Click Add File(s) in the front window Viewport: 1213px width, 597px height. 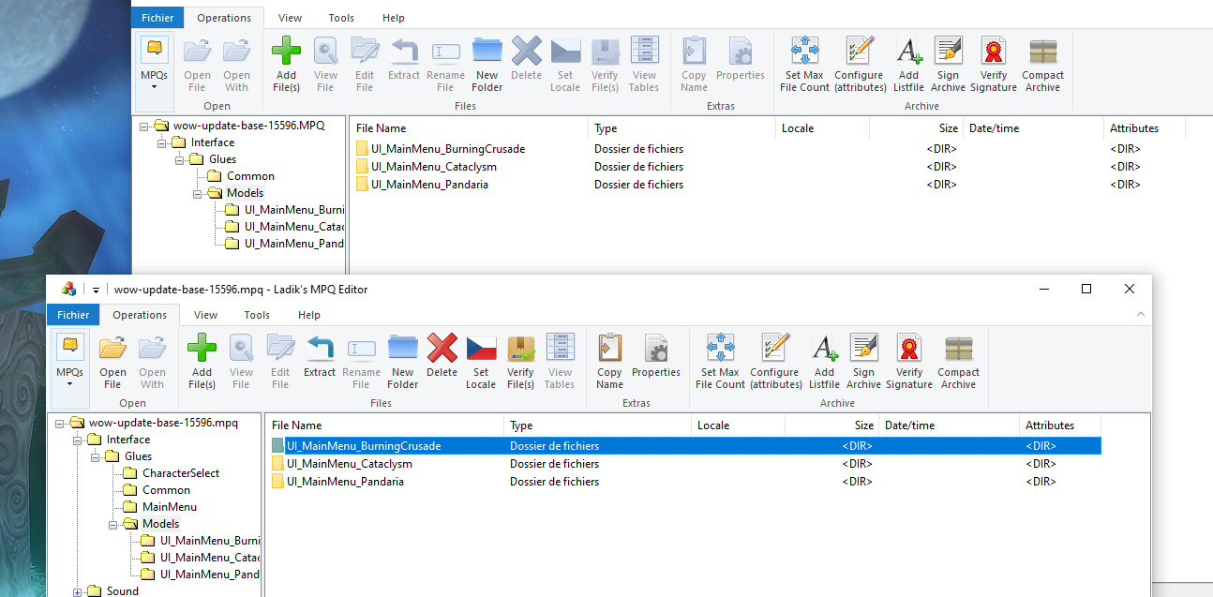202,361
